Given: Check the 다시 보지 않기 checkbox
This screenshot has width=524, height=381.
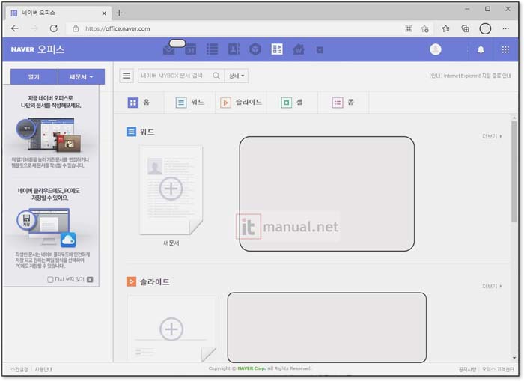Looking at the screenshot, I should [50, 279].
